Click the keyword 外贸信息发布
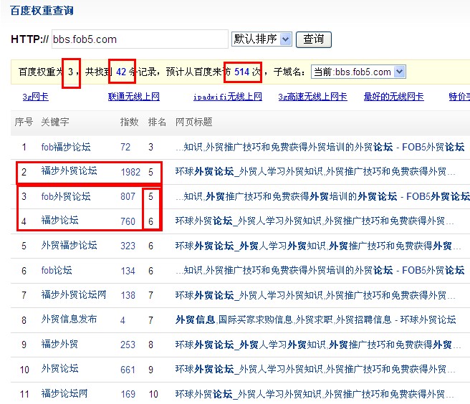Screen dimensions: 470x404 tap(69, 319)
